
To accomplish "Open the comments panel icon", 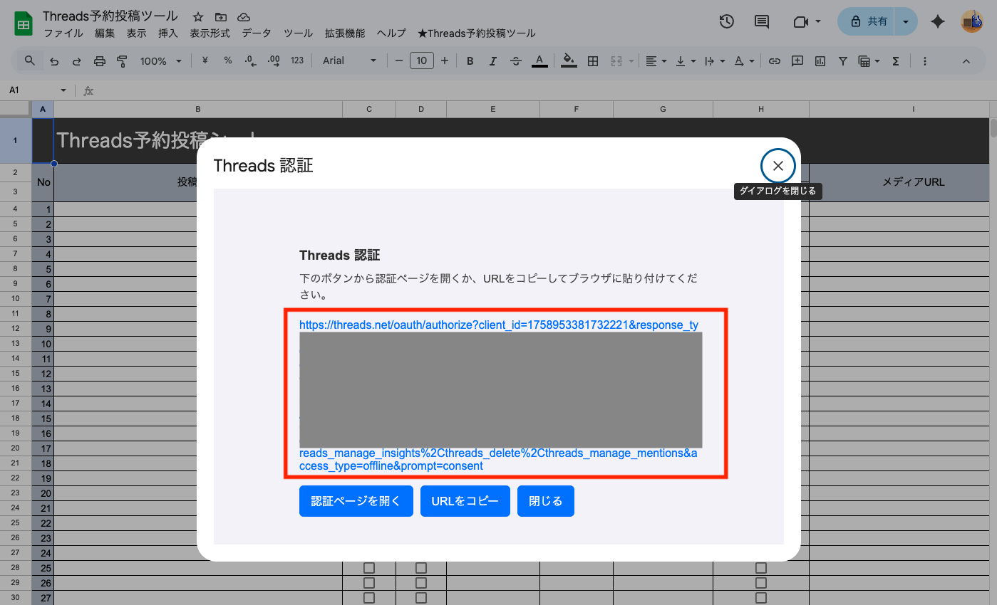I will [762, 21].
